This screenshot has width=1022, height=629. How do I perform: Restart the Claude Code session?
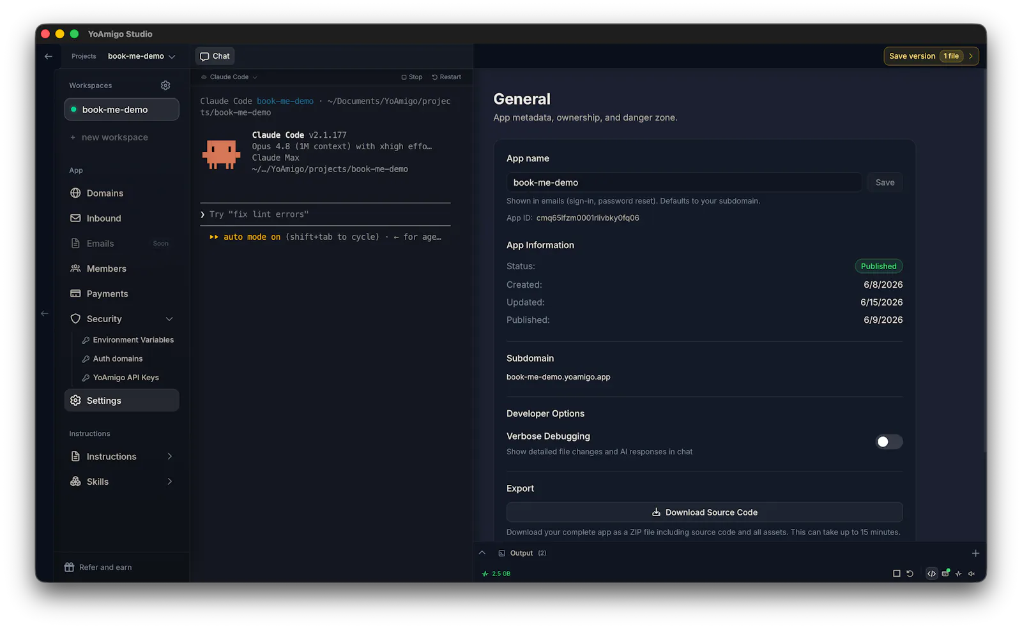click(446, 77)
